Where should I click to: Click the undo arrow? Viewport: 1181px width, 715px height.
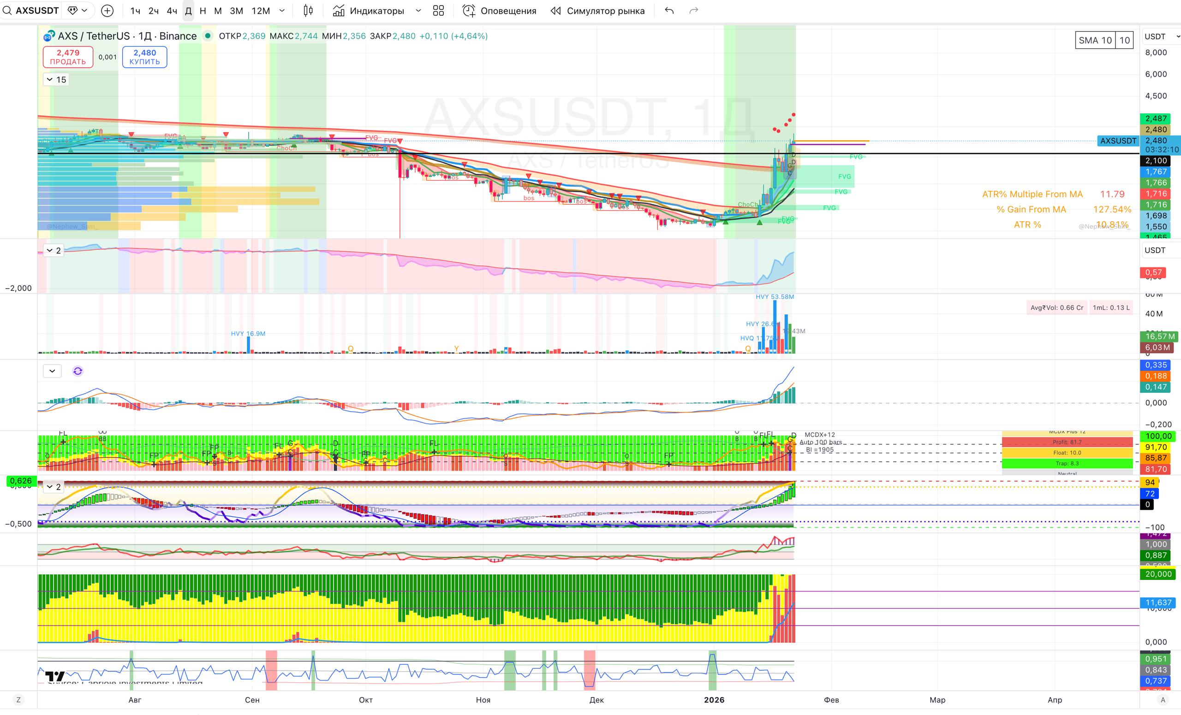click(x=669, y=11)
